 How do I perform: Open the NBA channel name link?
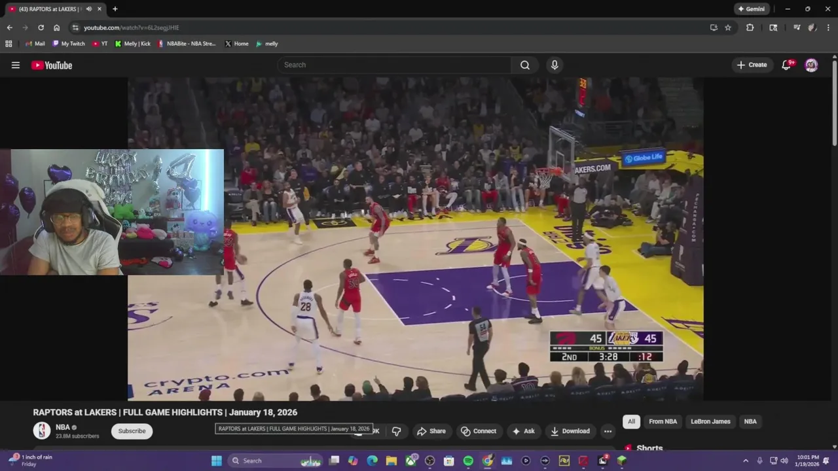(62, 427)
